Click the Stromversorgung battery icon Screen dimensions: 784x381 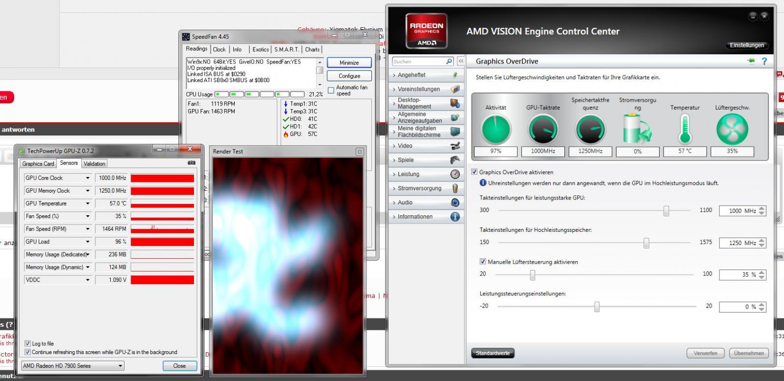tap(637, 129)
